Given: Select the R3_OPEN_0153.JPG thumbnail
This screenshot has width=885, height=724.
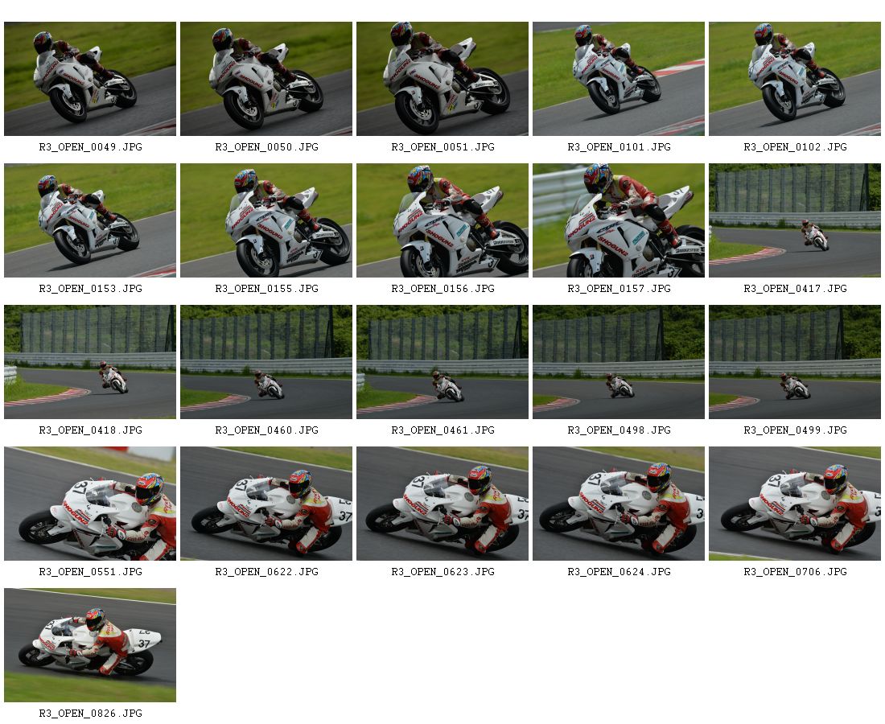Looking at the screenshot, I should 90,220.
